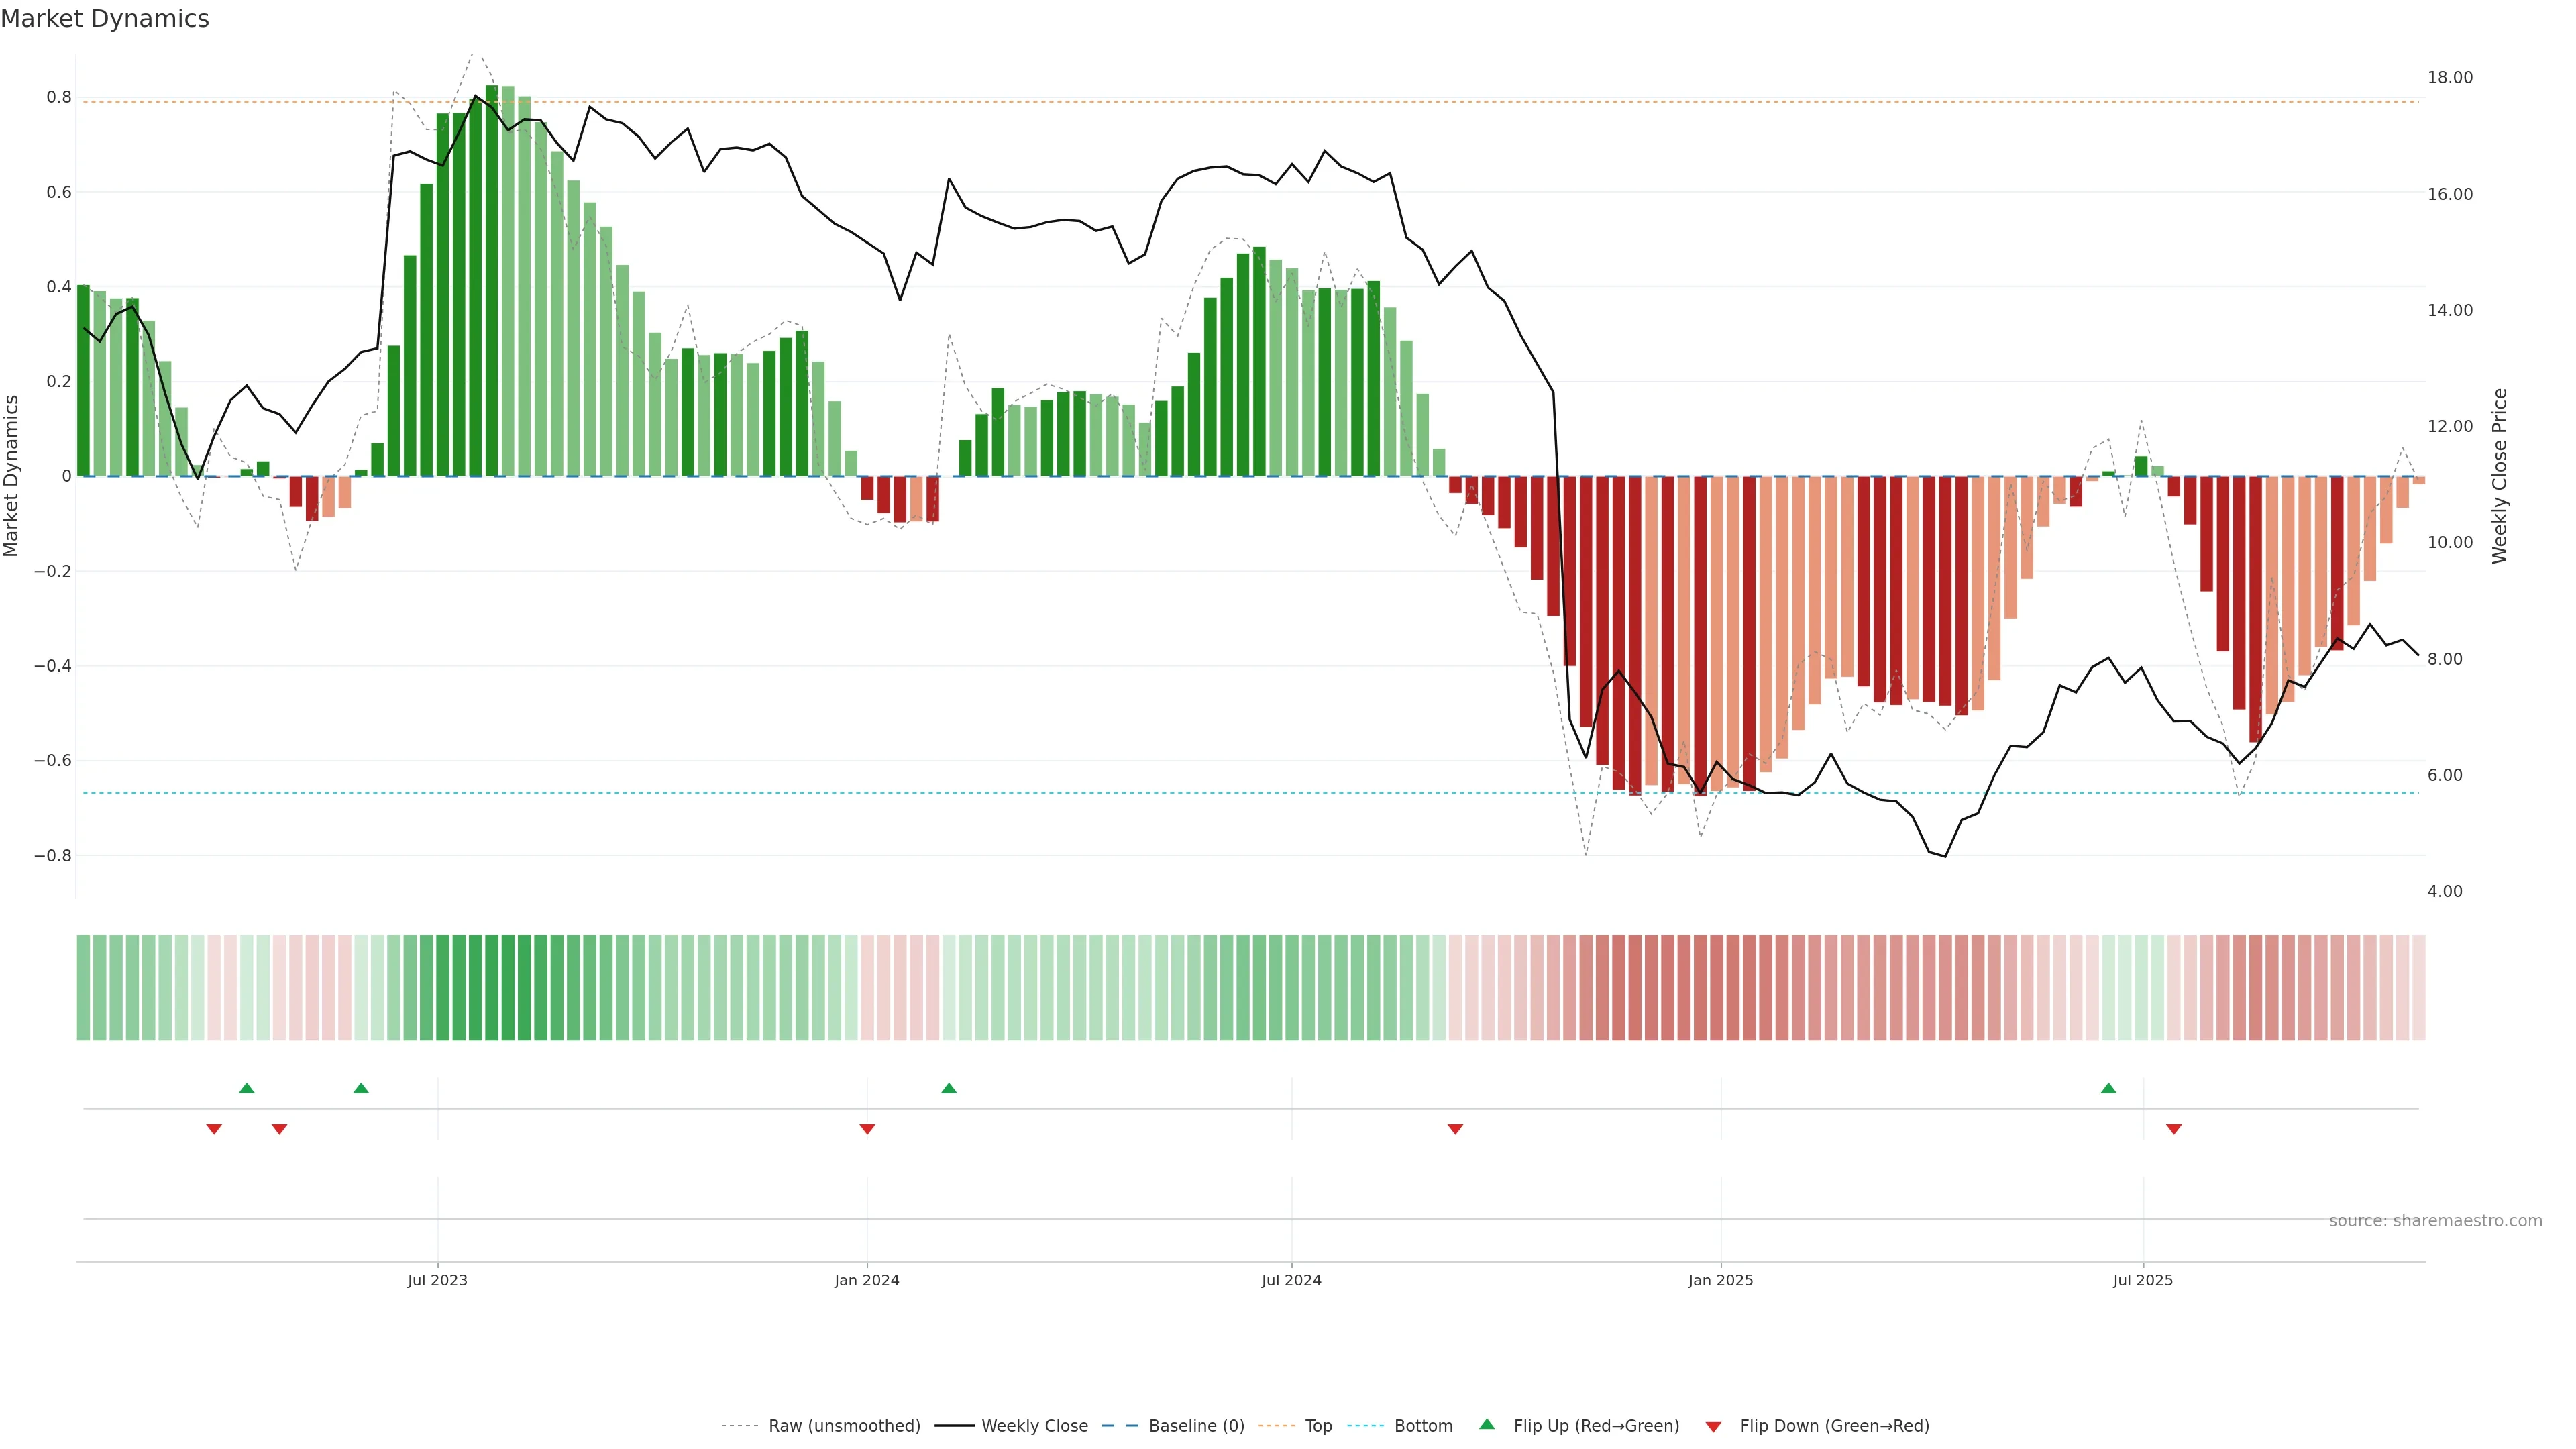This screenshot has width=2576, height=1449.
Task: Click the Weekly Close Price axis title
Action: tap(2499, 476)
